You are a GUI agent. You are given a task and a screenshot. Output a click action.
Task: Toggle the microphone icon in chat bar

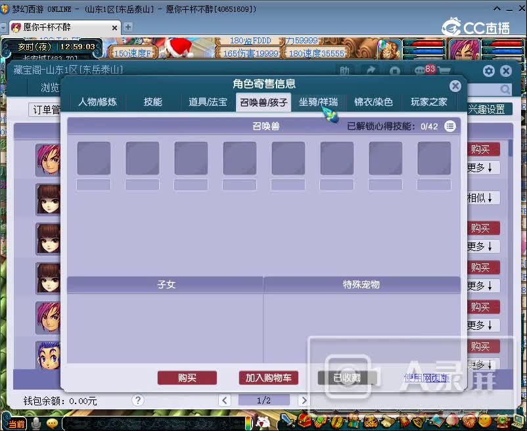tap(35, 423)
